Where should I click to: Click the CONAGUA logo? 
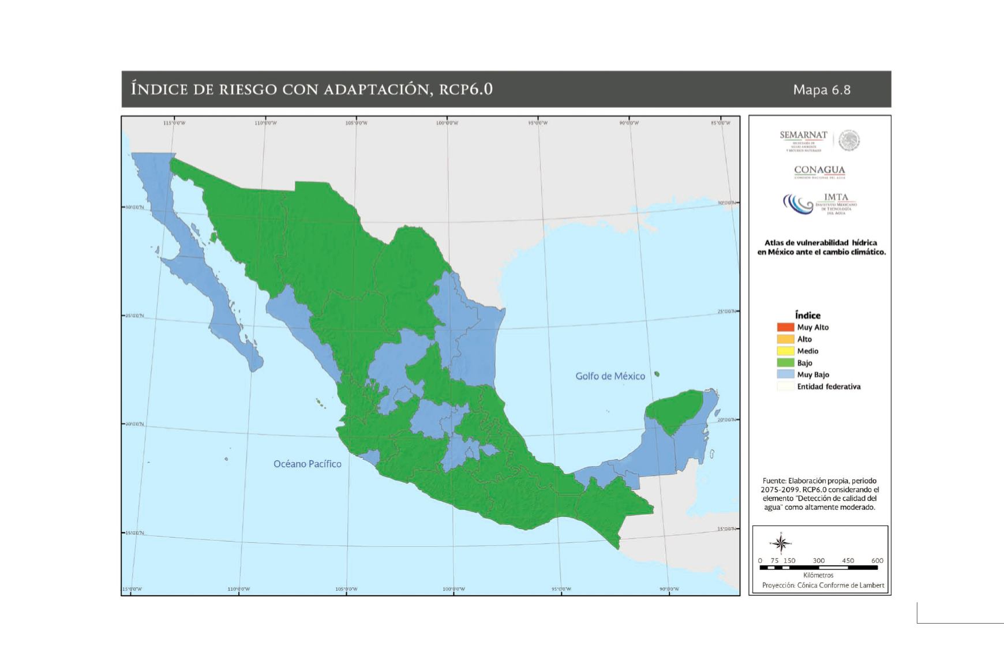tap(819, 172)
